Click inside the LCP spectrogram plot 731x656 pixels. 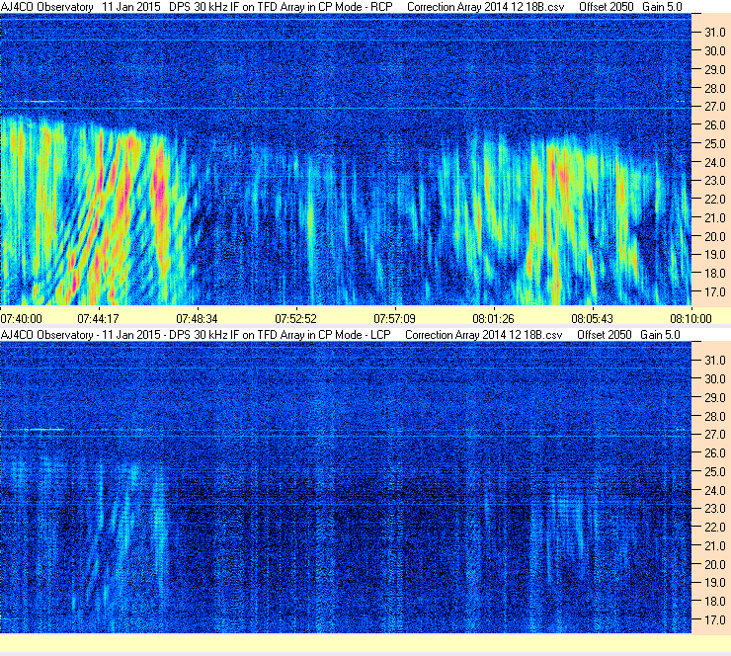click(346, 487)
